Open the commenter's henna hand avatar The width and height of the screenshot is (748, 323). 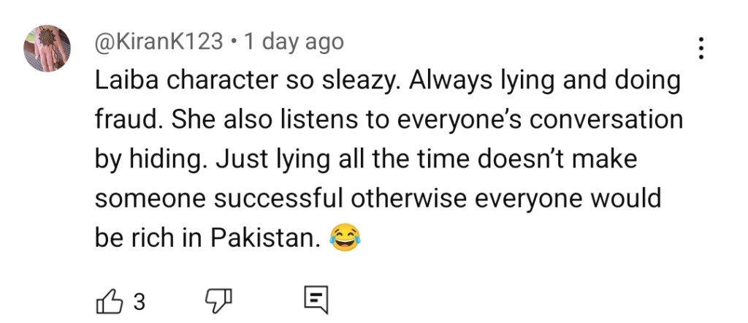[x=47, y=48]
